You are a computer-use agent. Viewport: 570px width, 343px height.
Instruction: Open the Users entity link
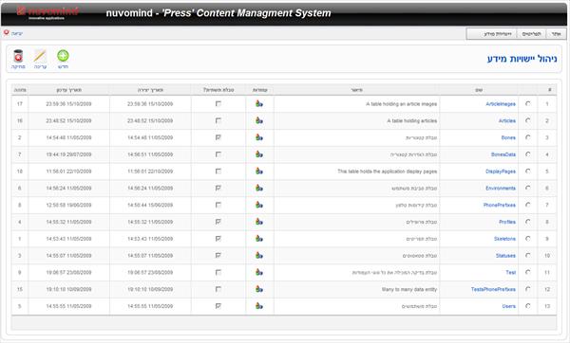click(x=509, y=306)
